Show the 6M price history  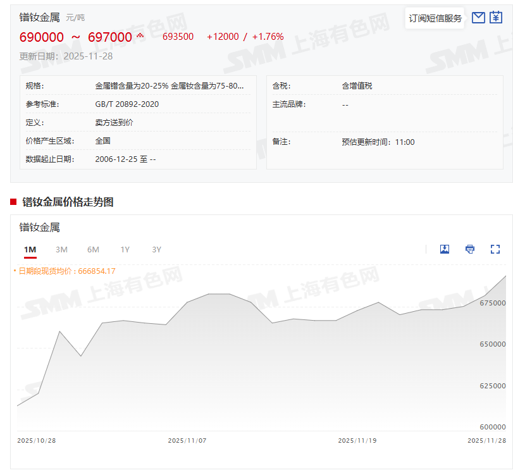pos(93,250)
